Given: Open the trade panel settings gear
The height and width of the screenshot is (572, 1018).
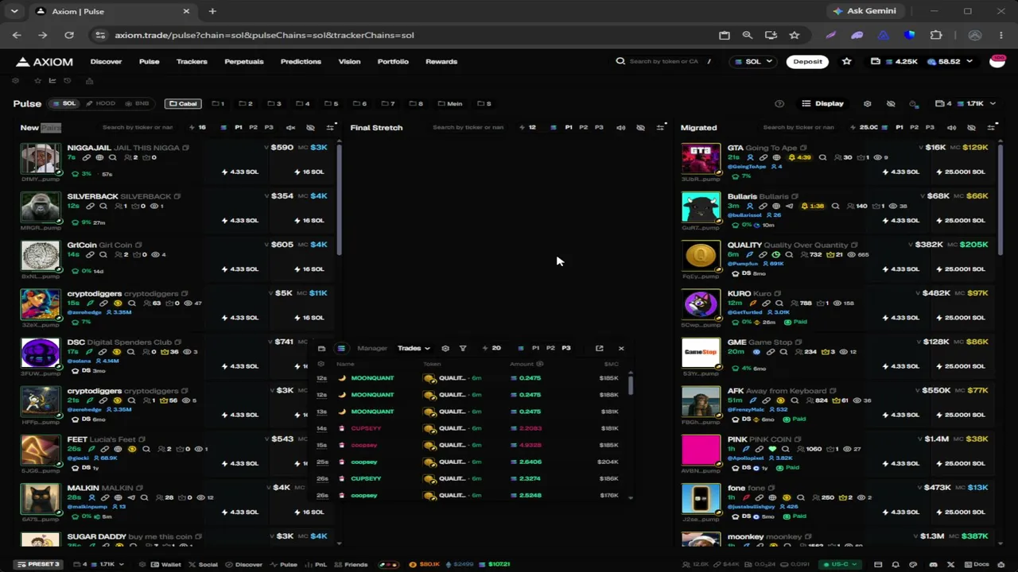Looking at the screenshot, I should 445,348.
